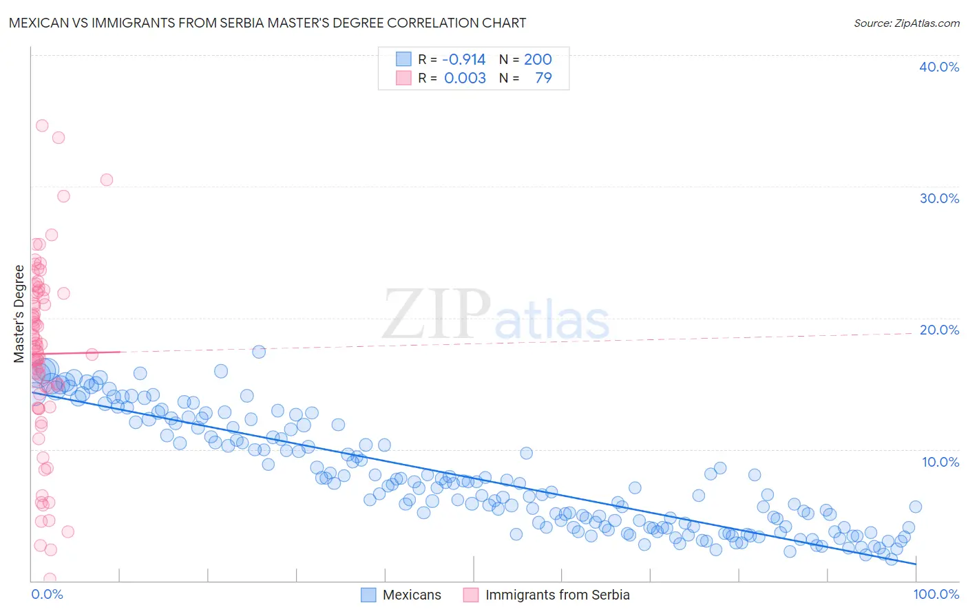Click the R = -0.914 correlation value

(x=452, y=59)
